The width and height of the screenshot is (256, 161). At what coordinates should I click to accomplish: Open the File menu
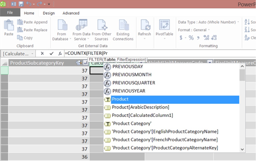[10, 13]
